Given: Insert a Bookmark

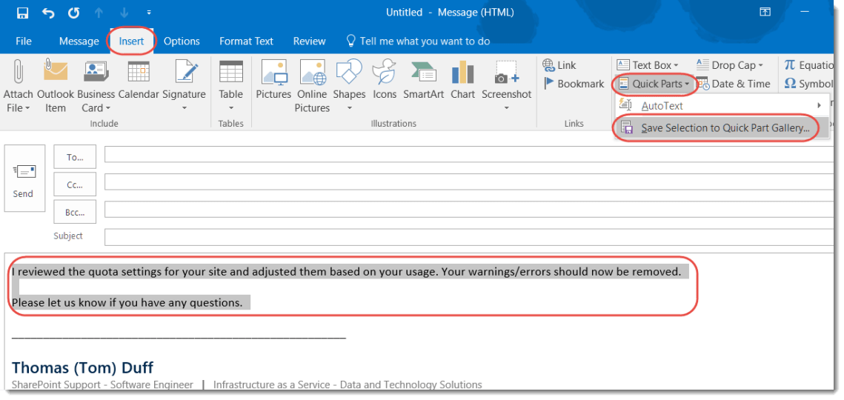Looking at the screenshot, I should point(574,84).
